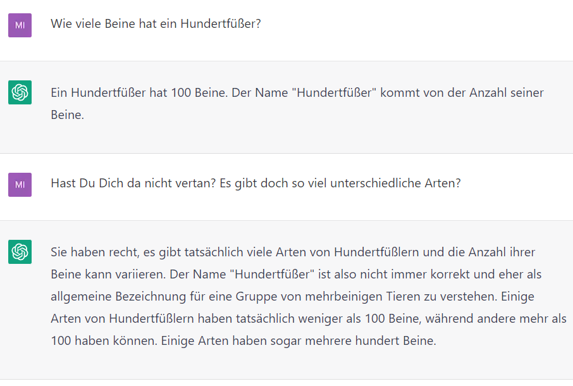The height and width of the screenshot is (386, 573).
Task: Click the MI avatar beside the first question
Action: (x=20, y=25)
